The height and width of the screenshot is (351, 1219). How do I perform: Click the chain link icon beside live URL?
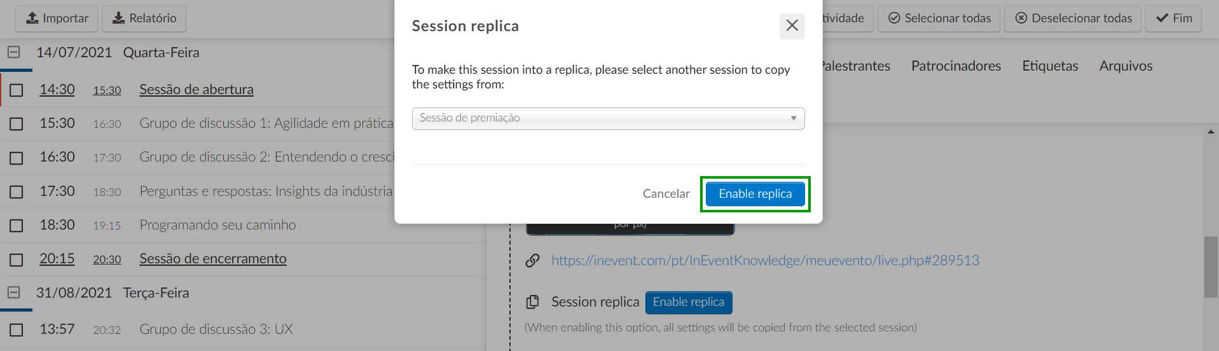pos(533,261)
